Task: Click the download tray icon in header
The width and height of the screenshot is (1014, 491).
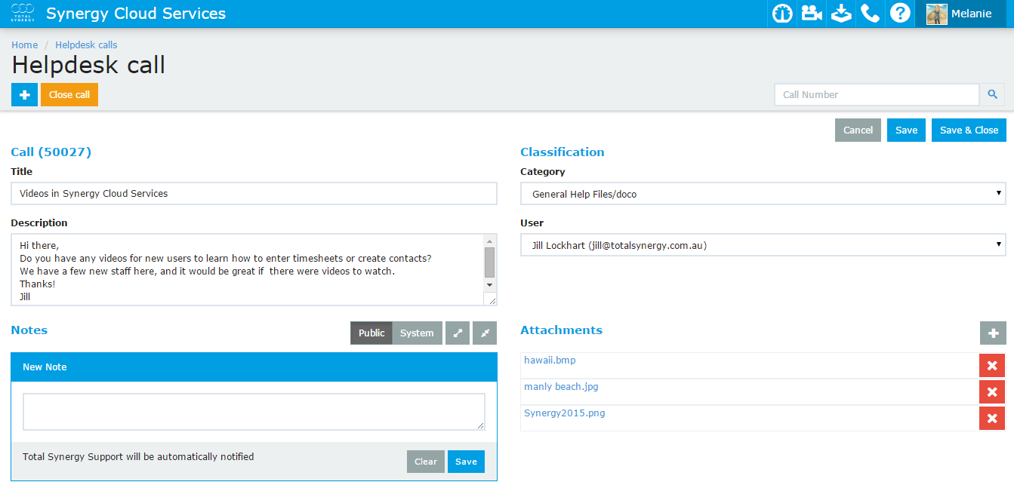Action: 841,14
